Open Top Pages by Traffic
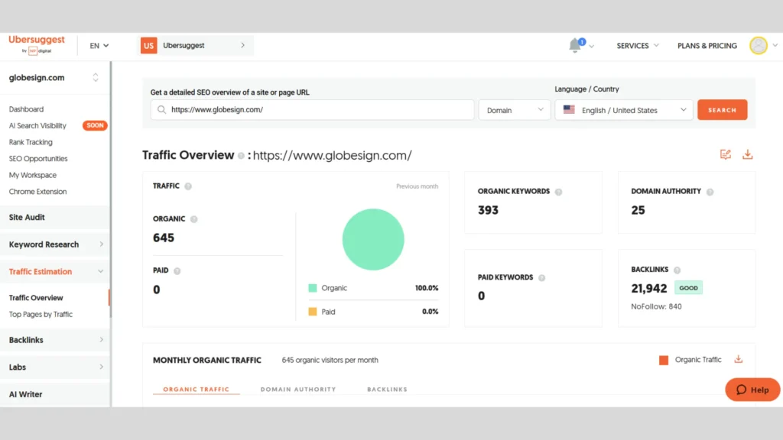The height and width of the screenshot is (440, 783). click(41, 314)
